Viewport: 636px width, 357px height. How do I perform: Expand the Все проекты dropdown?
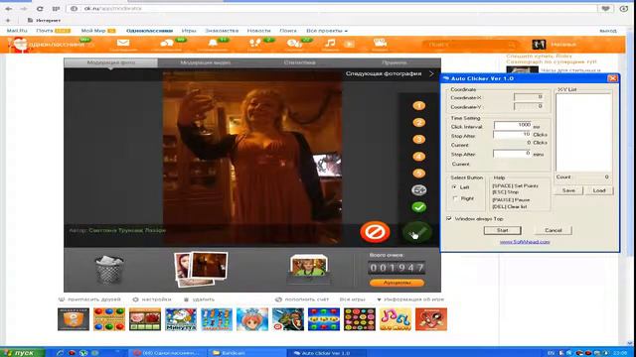click(x=327, y=31)
